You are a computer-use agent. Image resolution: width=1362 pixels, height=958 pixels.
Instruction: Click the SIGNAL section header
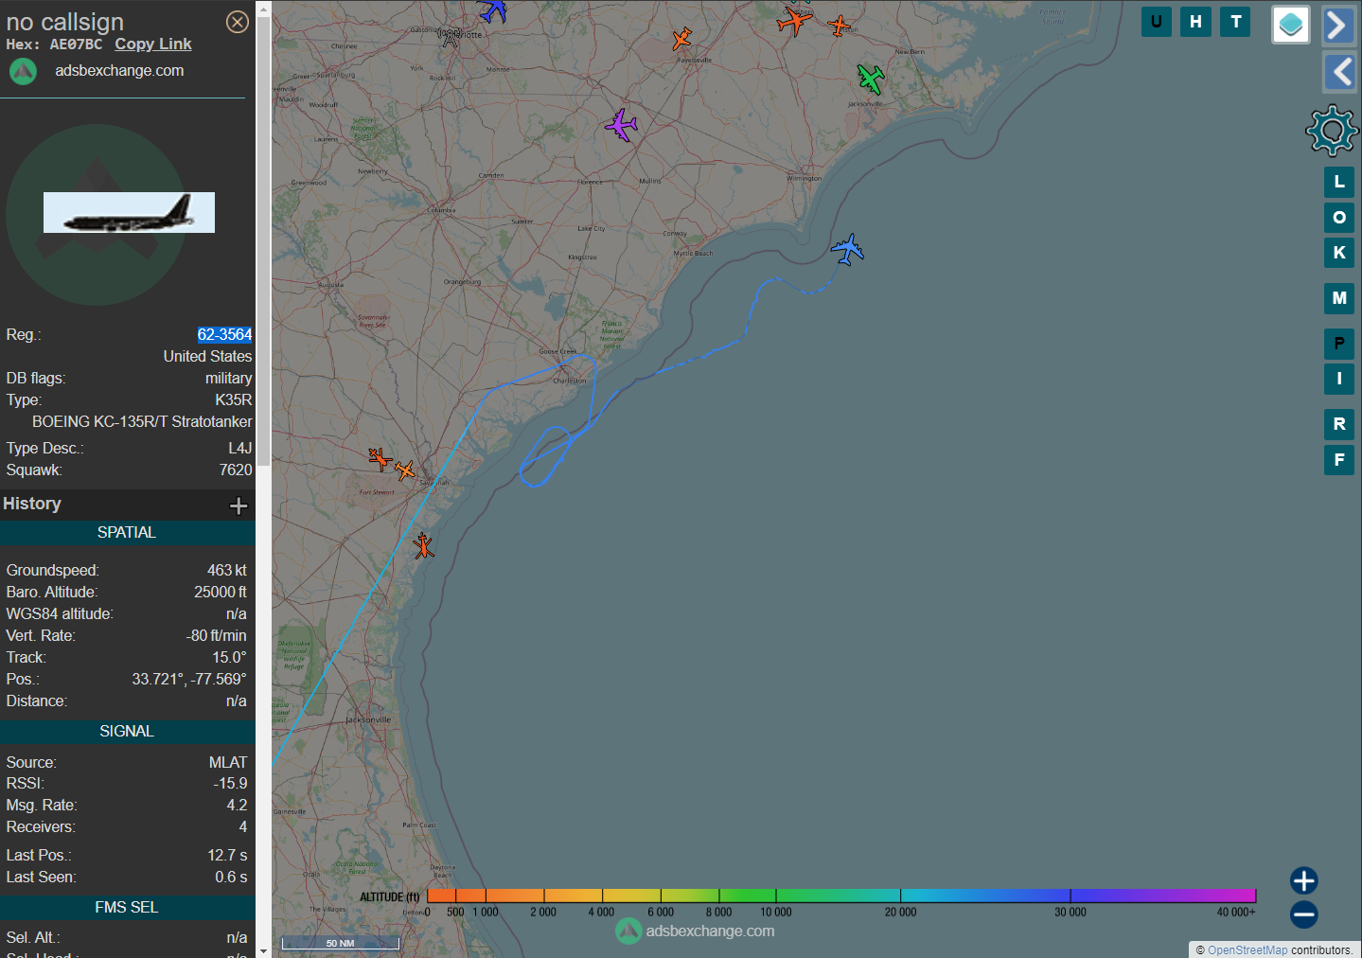tap(127, 732)
